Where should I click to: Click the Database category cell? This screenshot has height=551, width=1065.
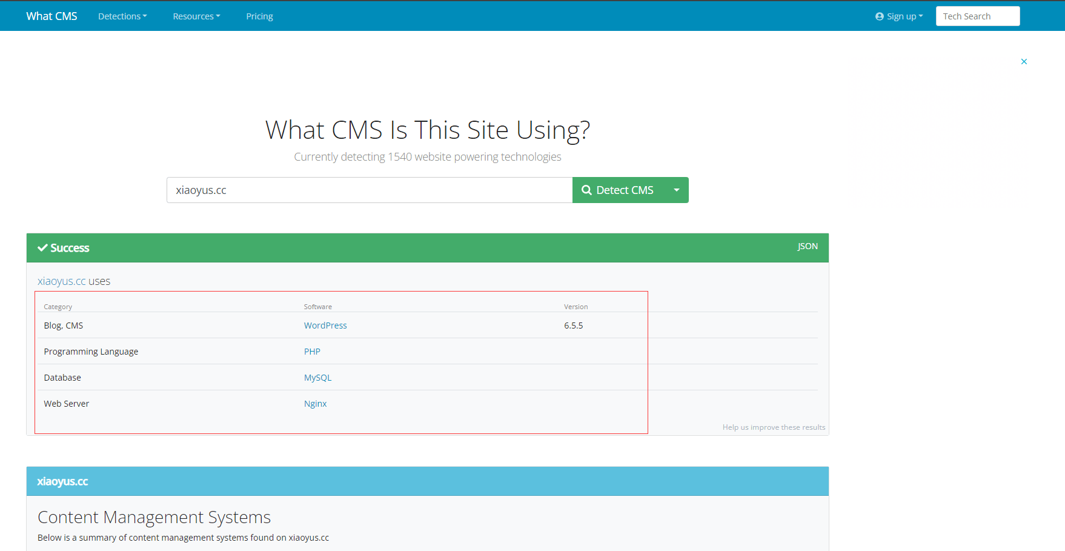click(x=62, y=378)
